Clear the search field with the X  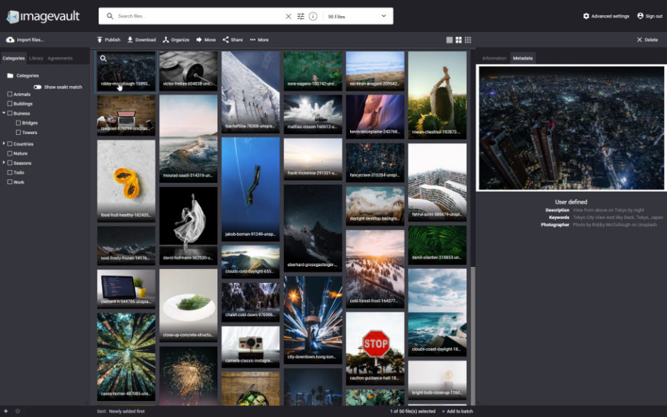point(288,15)
